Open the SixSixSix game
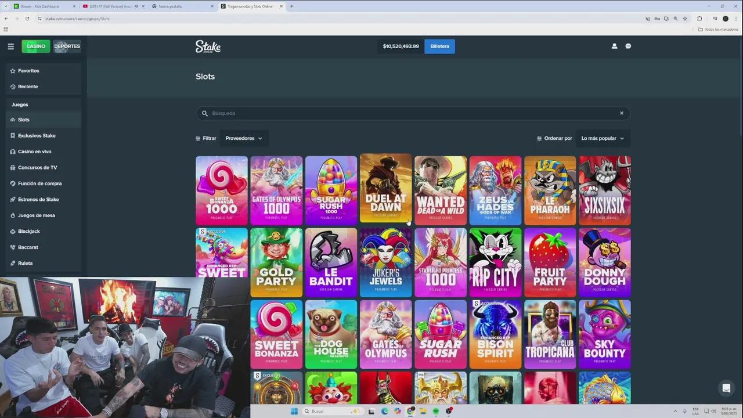Image resolution: width=743 pixels, height=418 pixels. click(x=605, y=190)
